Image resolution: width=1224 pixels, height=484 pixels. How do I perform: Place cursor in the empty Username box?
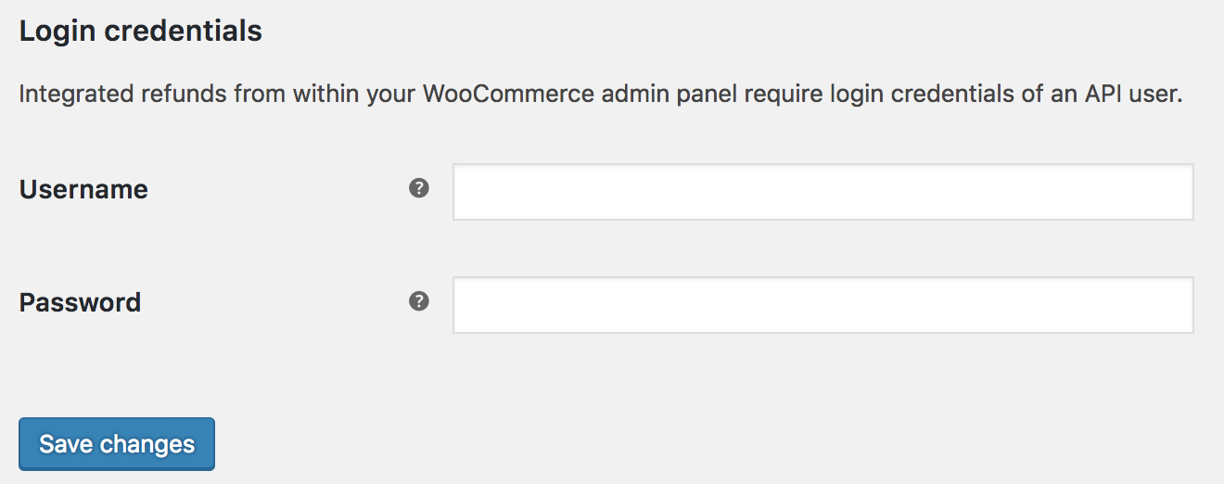[x=822, y=192]
